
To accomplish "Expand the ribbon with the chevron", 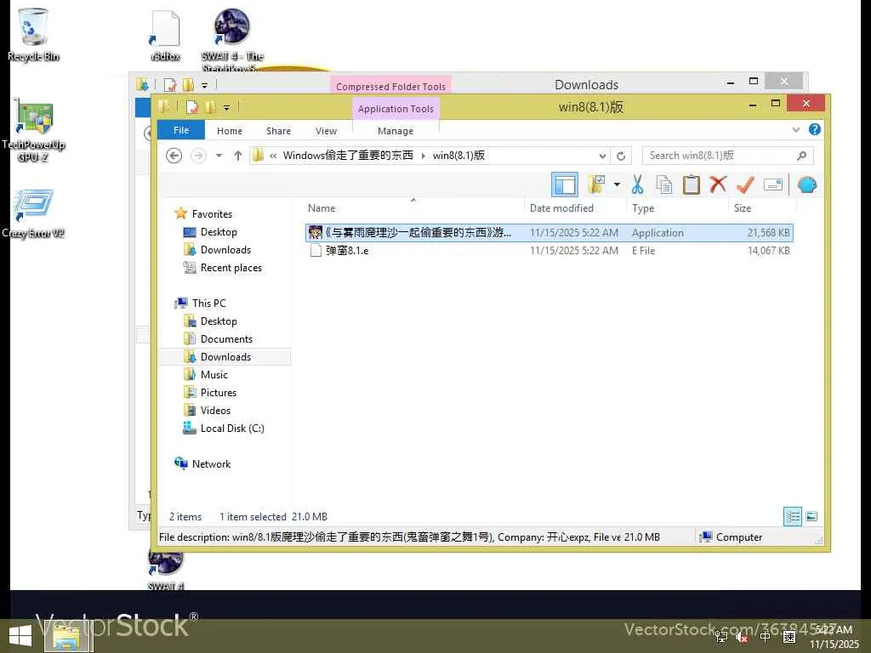I will click(795, 130).
